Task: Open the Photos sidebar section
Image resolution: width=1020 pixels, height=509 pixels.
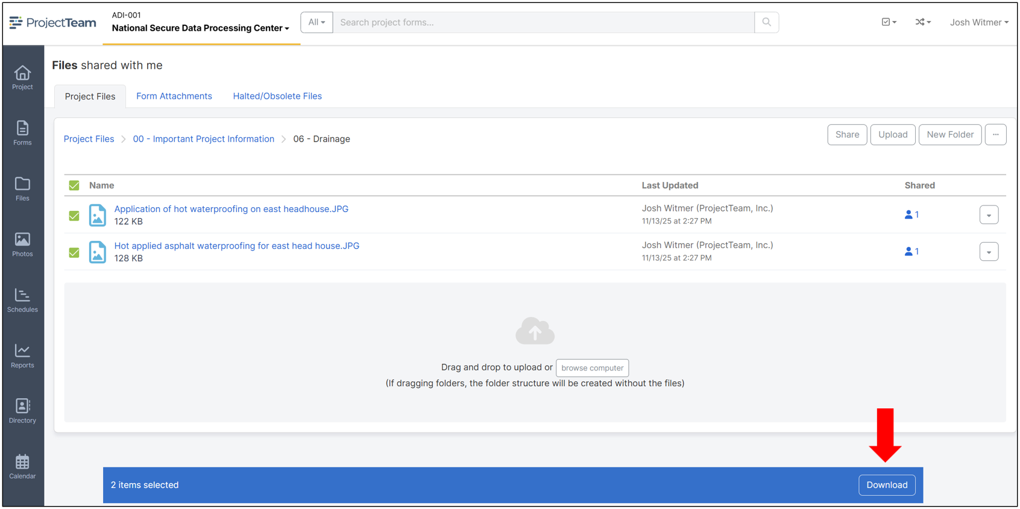Action: pyautogui.click(x=22, y=245)
